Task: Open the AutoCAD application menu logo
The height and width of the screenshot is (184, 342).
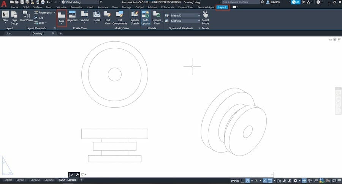Action: 4,3
